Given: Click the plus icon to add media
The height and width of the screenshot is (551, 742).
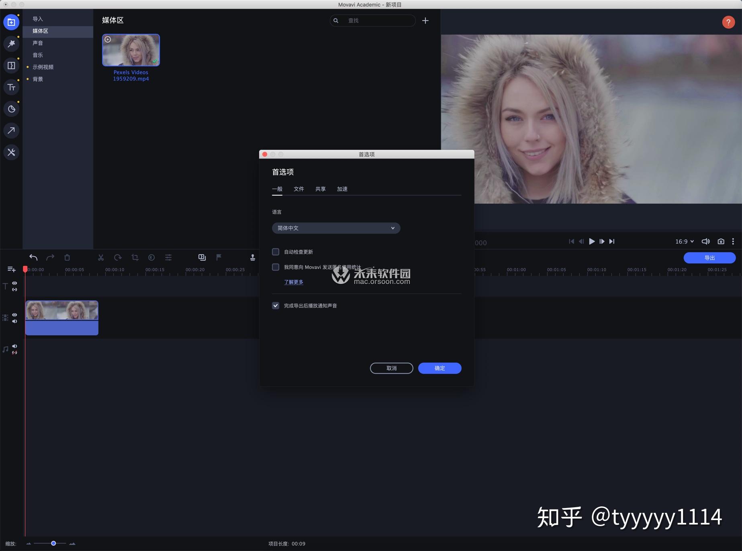Looking at the screenshot, I should (x=425, y=20).
